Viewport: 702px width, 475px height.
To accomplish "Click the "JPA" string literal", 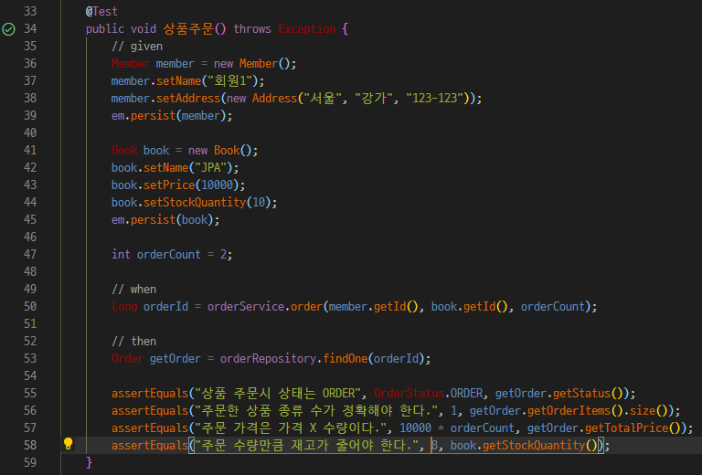I will (x=211, y=168).
